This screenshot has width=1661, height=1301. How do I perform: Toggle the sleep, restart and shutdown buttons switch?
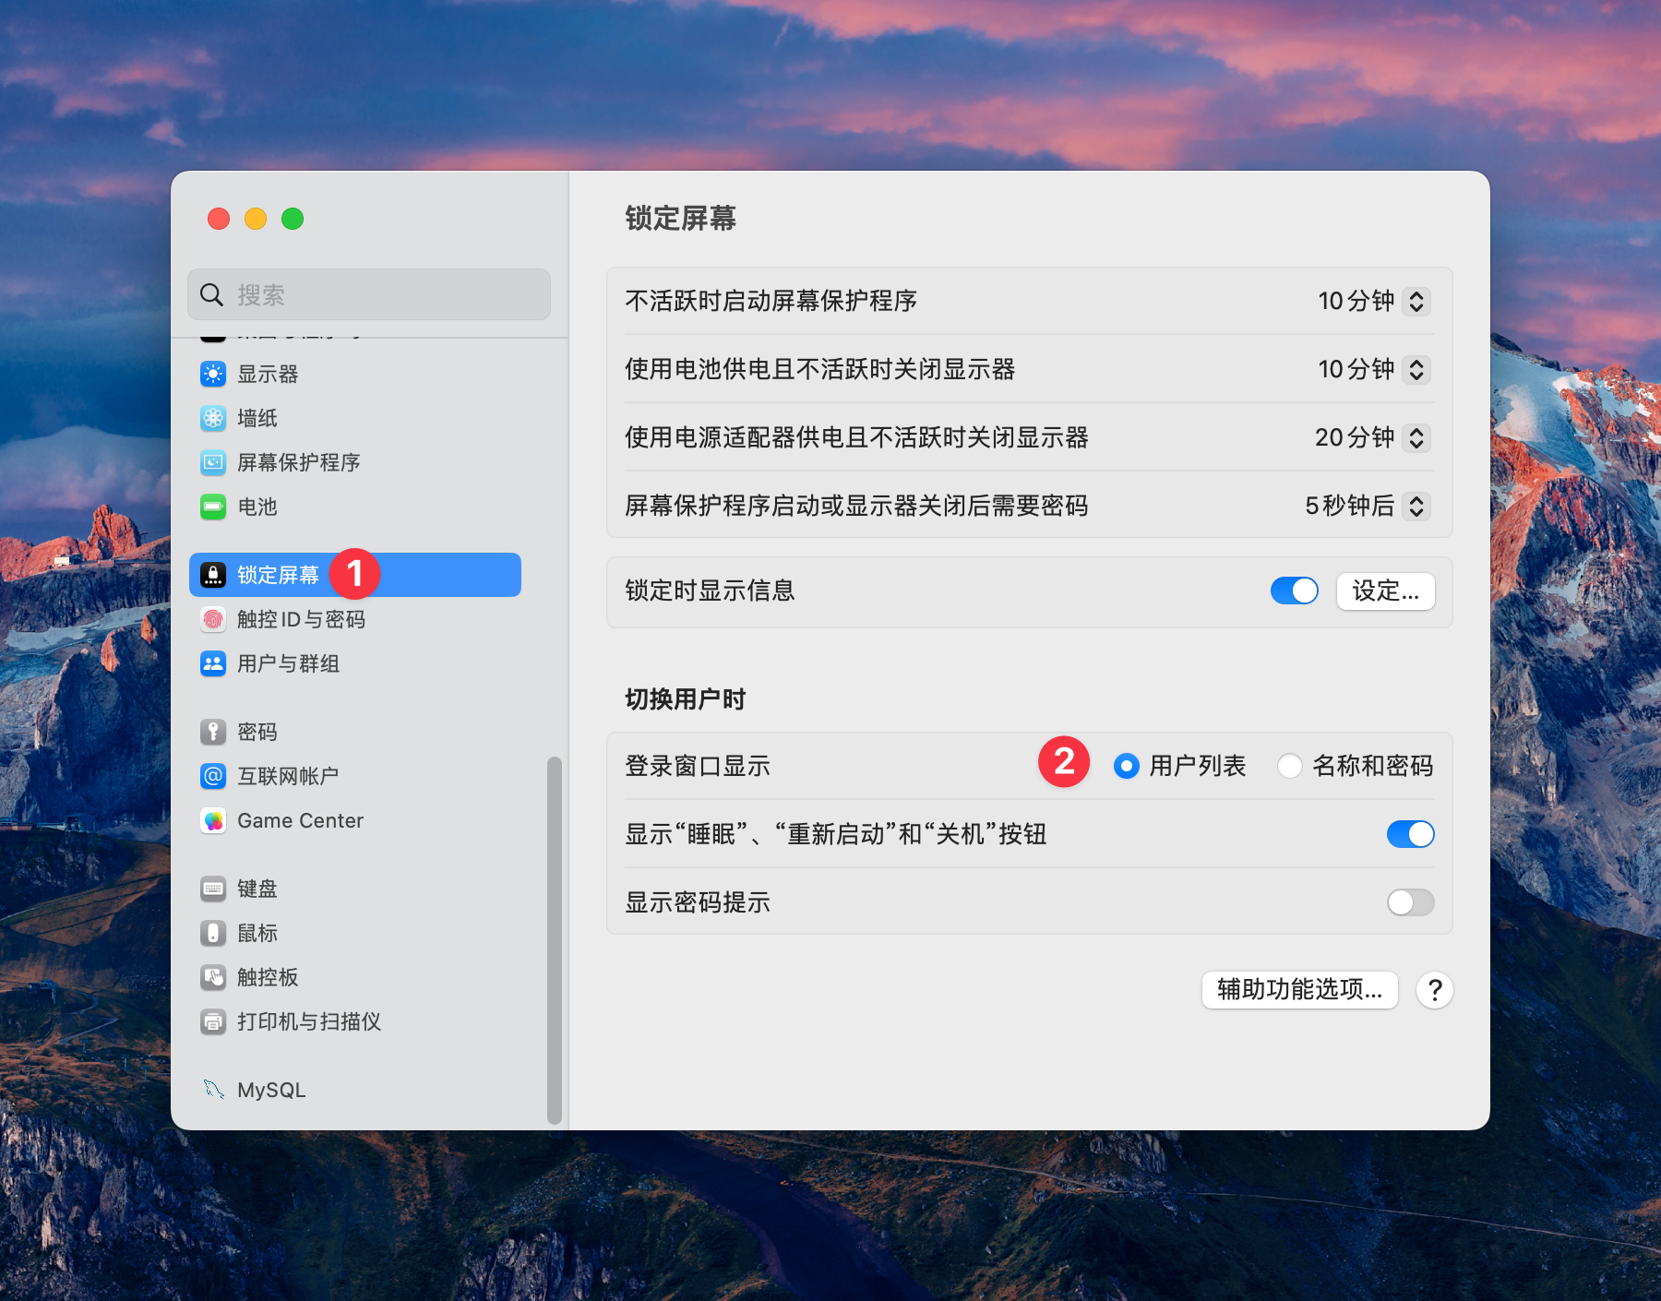[1410, 834]
